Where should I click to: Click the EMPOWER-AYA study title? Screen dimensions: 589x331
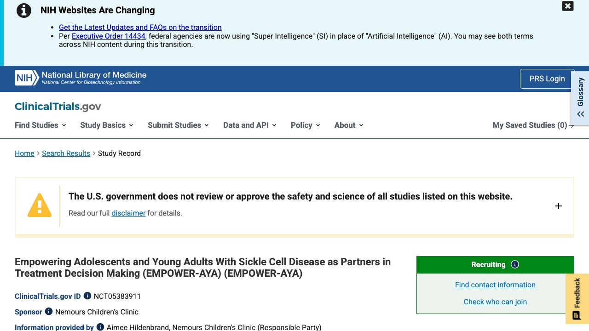[203, 268]
